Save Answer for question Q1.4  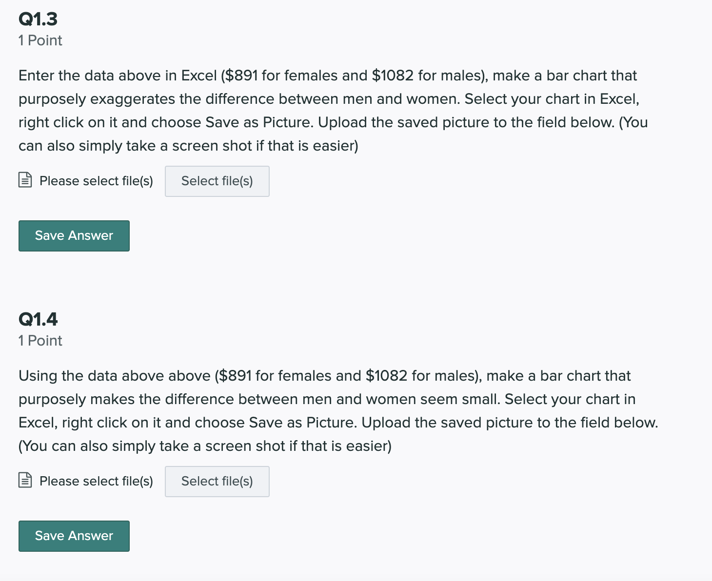tap(74, 536)
